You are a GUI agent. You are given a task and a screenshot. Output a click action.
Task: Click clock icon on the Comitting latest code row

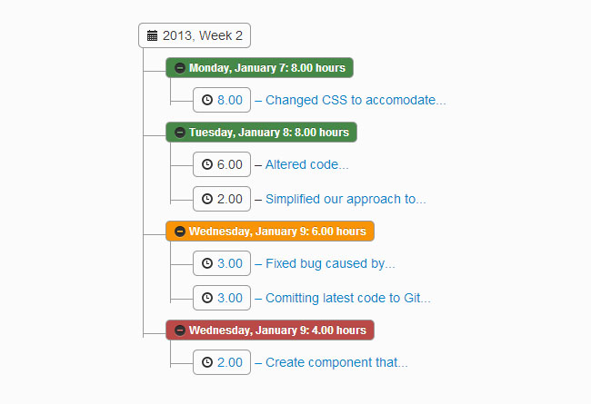click(207, 297)
